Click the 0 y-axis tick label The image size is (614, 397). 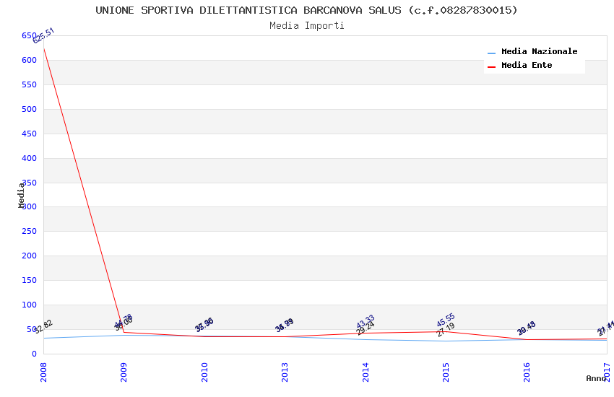(x=35, y=354)
